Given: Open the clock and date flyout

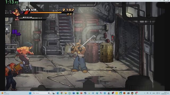Looking at the screenshot, I should [164, 93].
